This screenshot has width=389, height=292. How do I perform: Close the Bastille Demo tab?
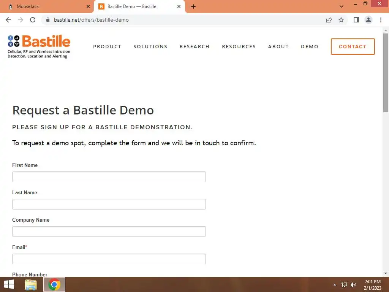(179, 6)
